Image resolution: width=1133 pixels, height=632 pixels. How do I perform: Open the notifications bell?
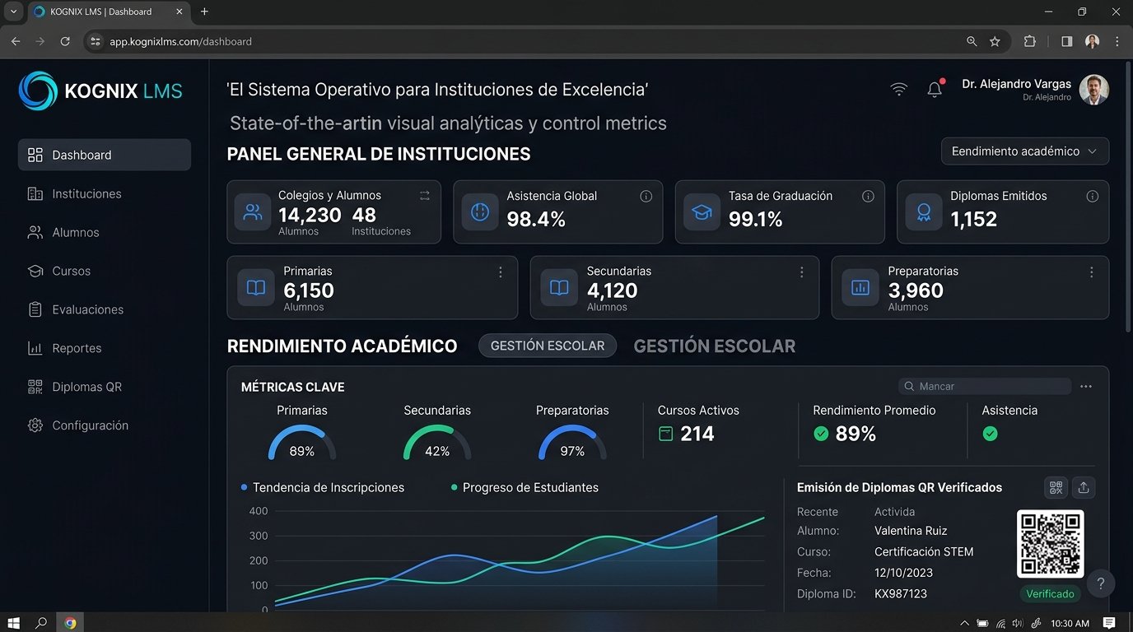tap(935, 89)
